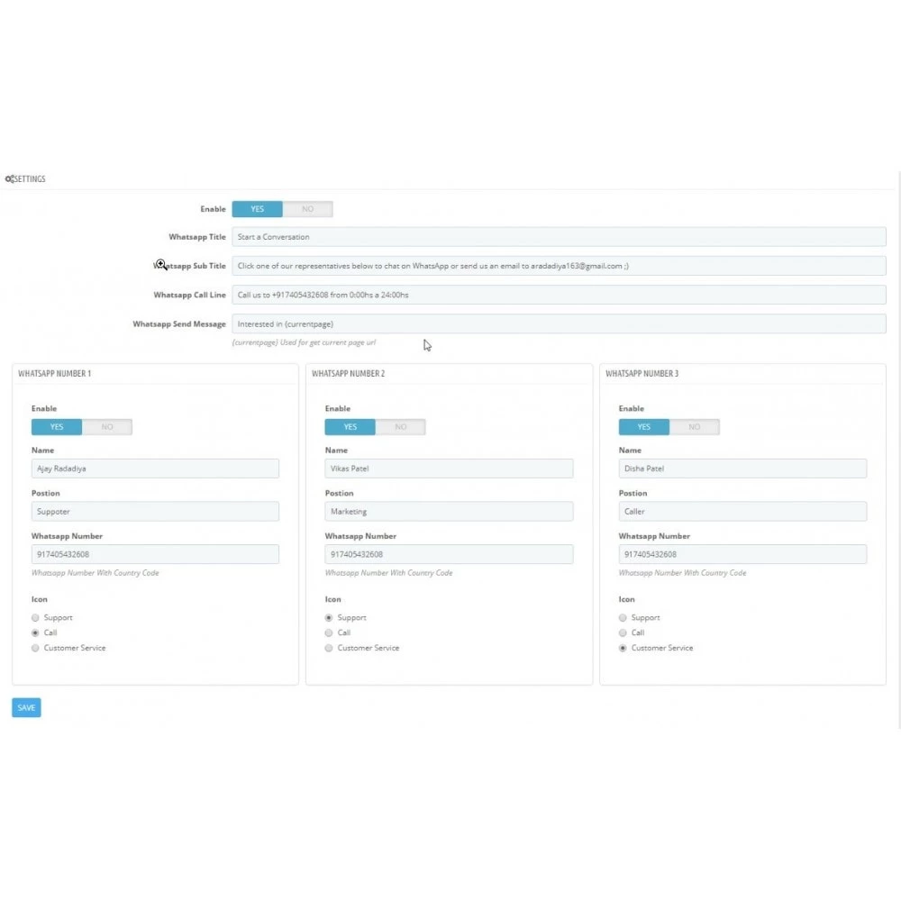Set main Enable toggle to YES
This screenshot has width=901, height=901.
[x=257, y=209]
